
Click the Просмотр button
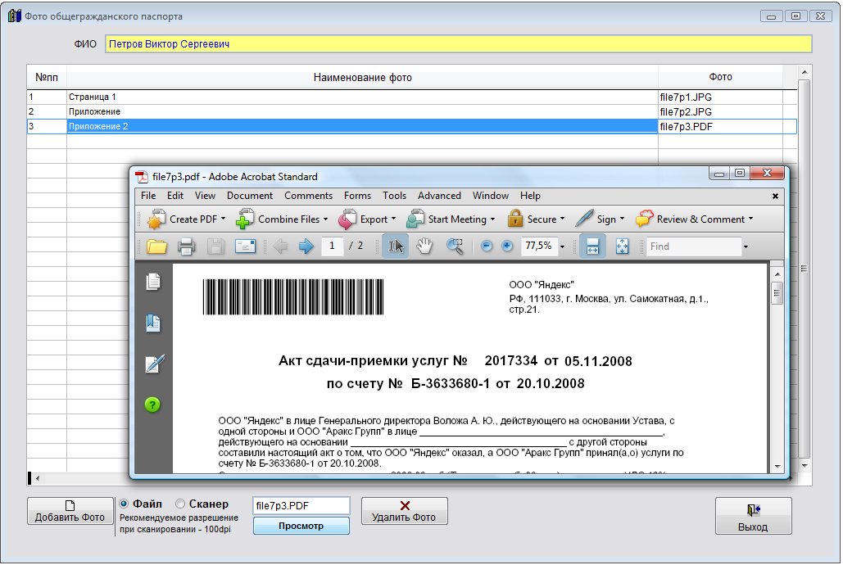click(301, 526)
